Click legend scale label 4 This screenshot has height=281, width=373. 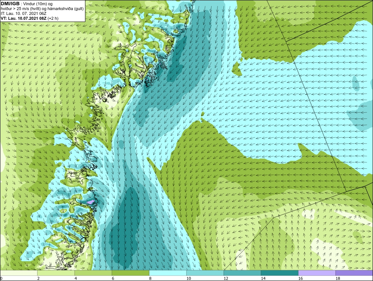click(76, 278)
